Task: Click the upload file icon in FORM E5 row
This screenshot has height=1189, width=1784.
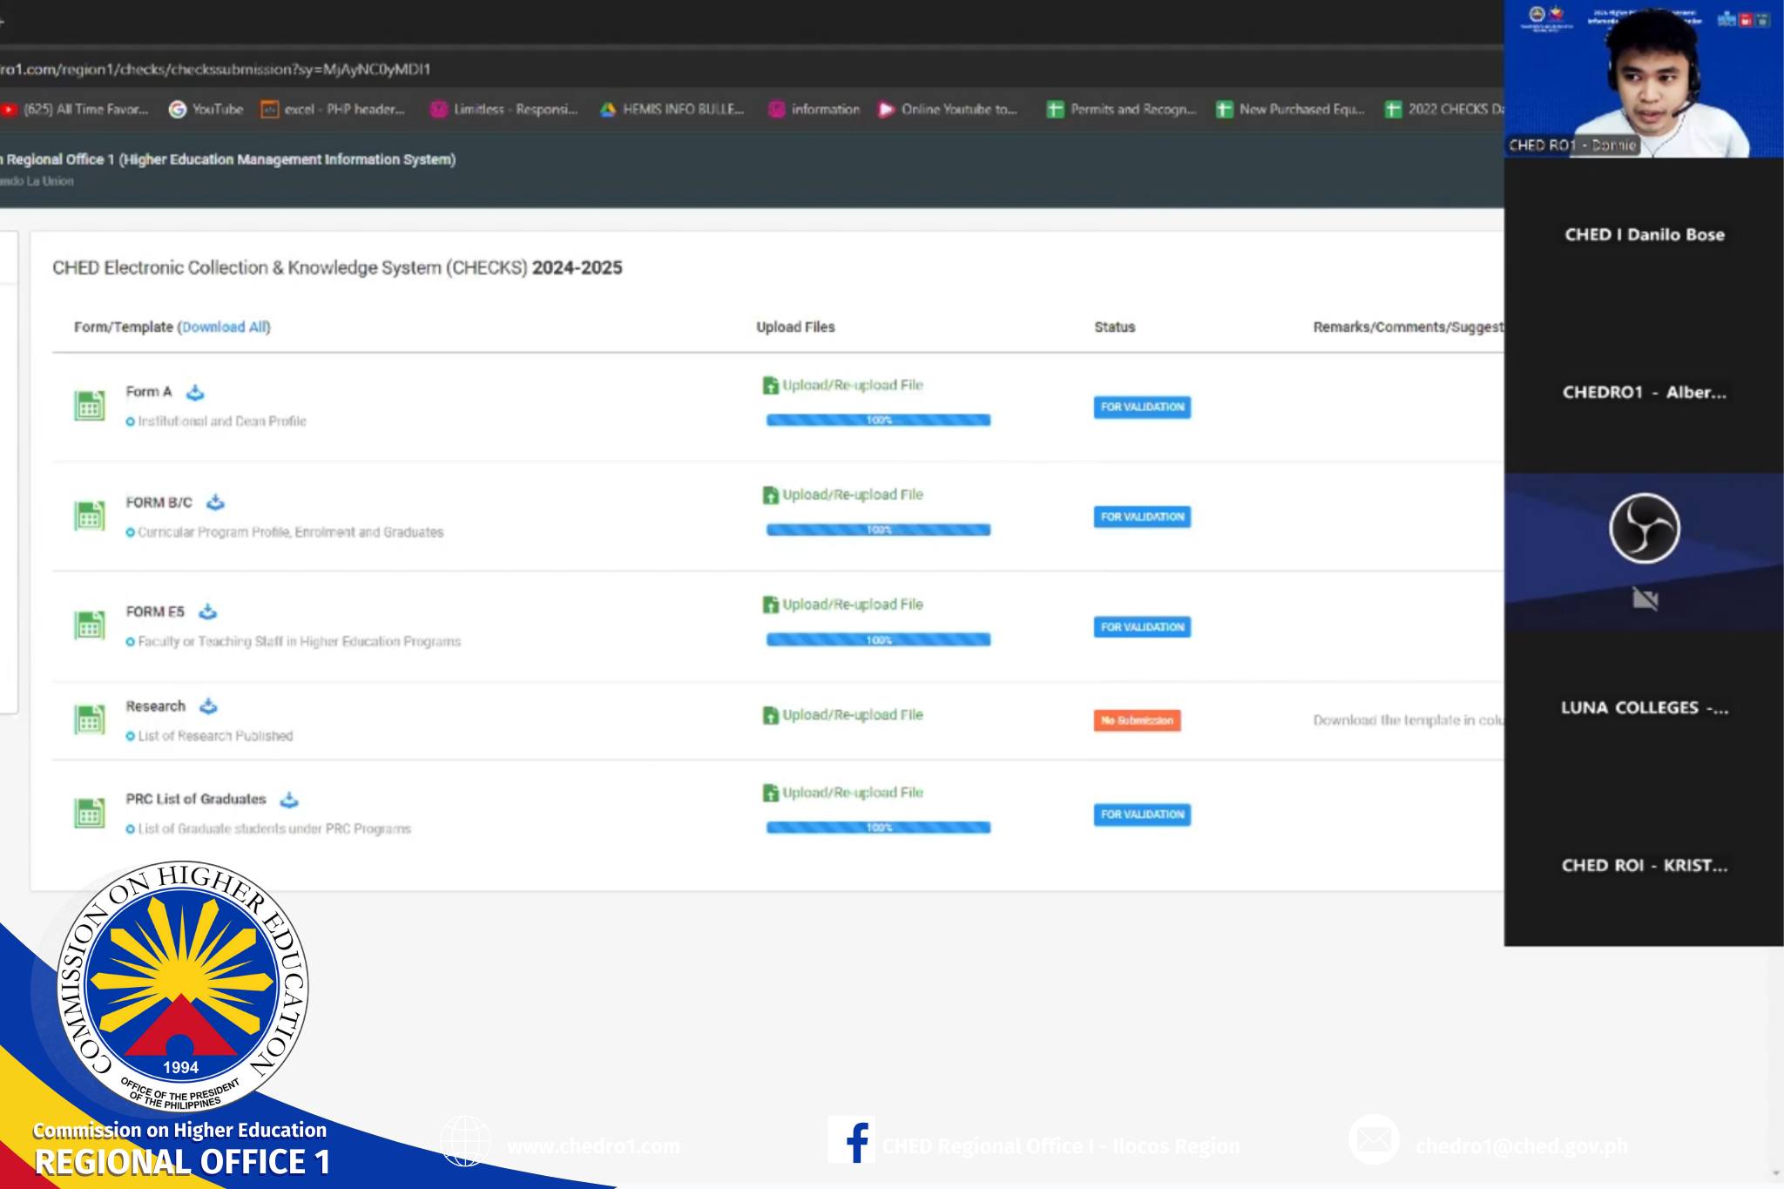Action: click(x=770, y=605)
